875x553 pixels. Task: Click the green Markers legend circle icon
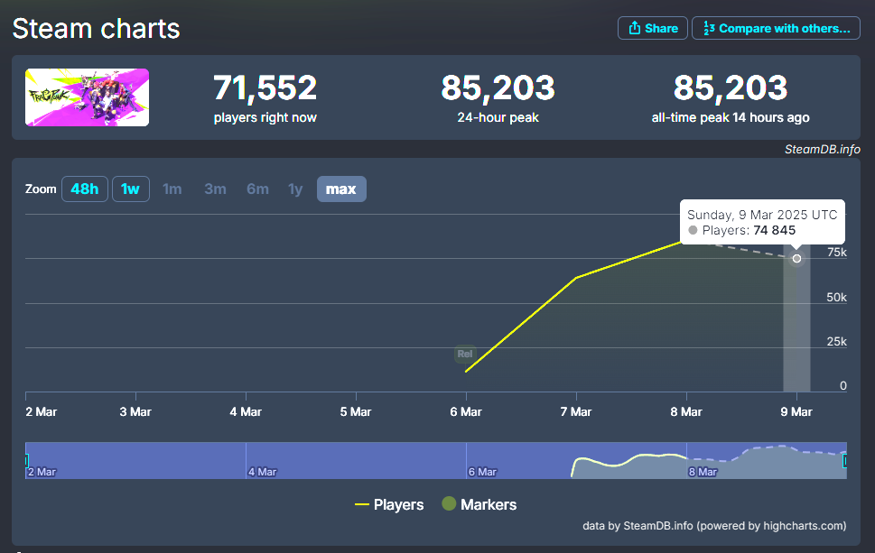click(449, 504)
